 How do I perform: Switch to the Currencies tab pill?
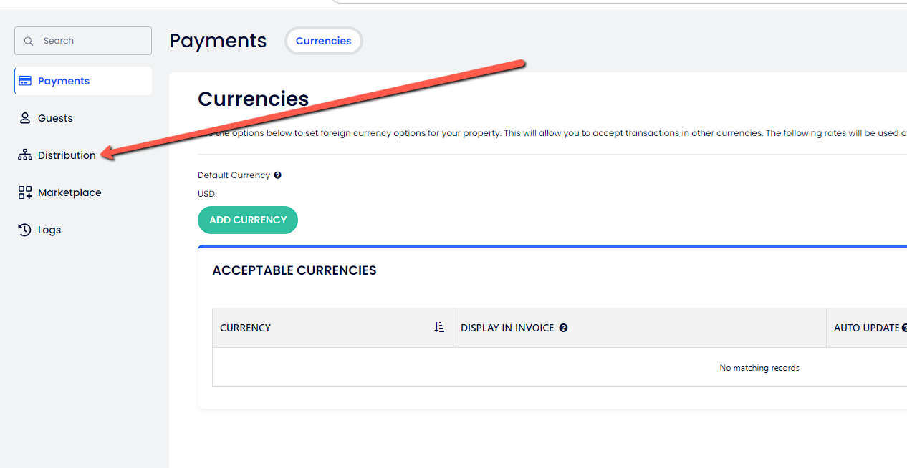coord(324,41)
